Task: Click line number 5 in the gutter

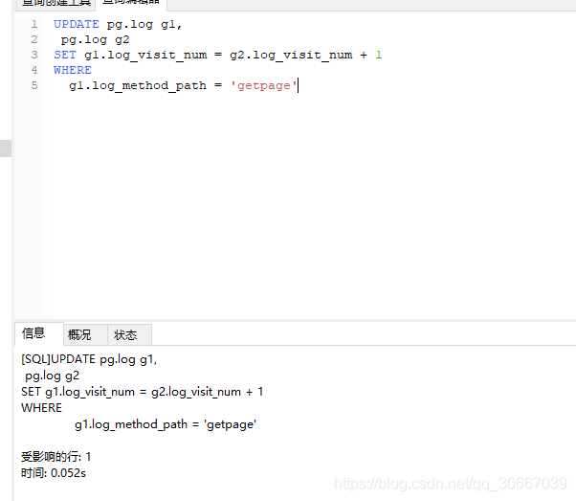Action: click(x=34, y=85)
